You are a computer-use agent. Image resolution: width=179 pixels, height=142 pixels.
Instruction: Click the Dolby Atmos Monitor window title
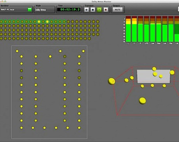[101, 1]
